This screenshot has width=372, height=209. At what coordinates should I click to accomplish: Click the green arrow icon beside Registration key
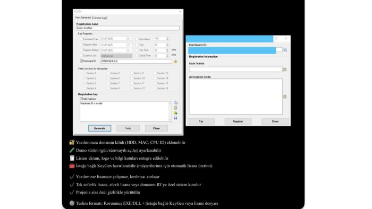pyautogui.click(x=175, y=113)
